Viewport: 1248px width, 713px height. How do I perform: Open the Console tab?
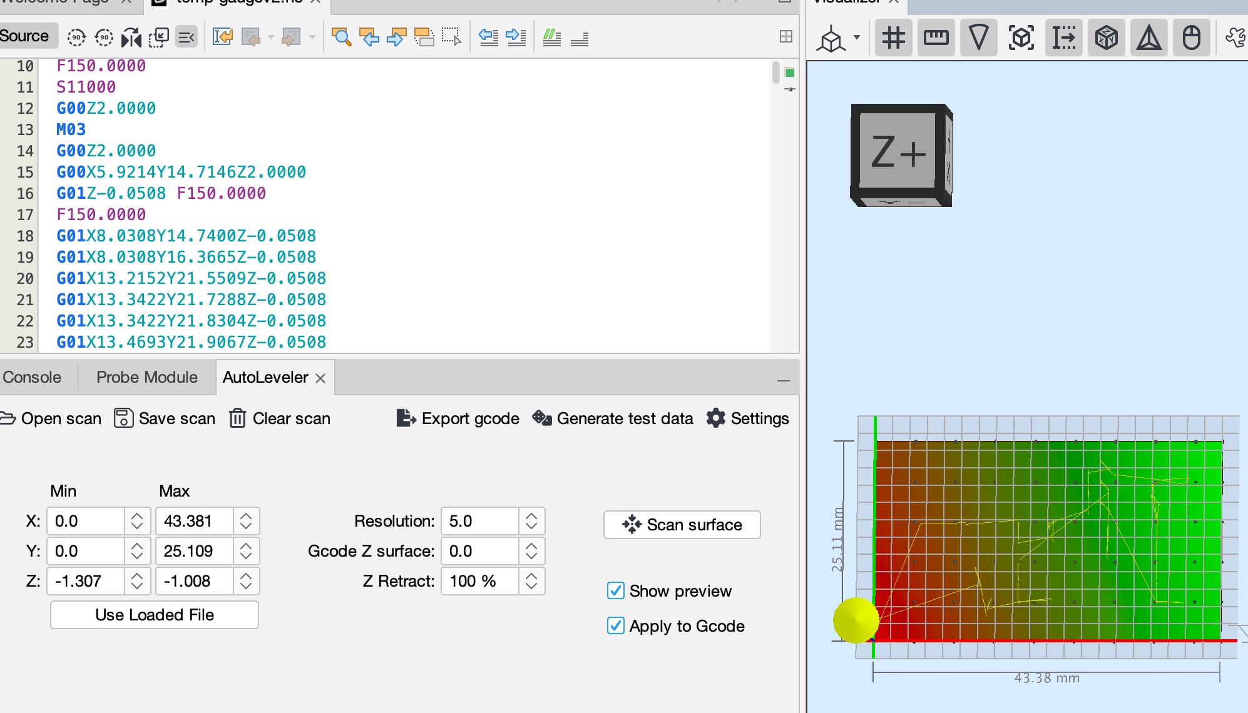pyautogui.click(x=32, y=377)
